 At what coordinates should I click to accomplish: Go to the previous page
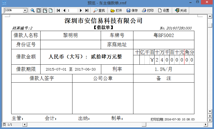click(x=64, y=10)
